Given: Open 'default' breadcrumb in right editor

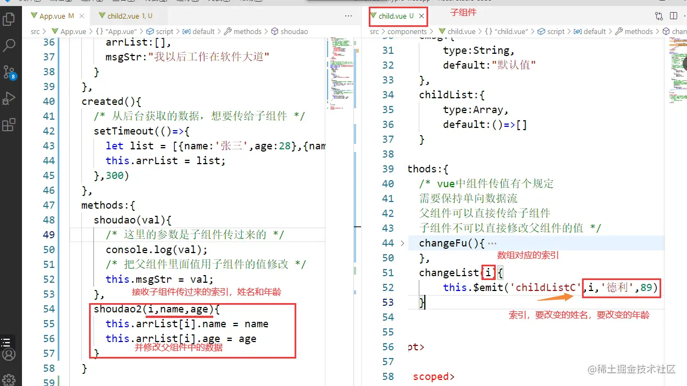Looking at the screenshot, I should point(590,31).
